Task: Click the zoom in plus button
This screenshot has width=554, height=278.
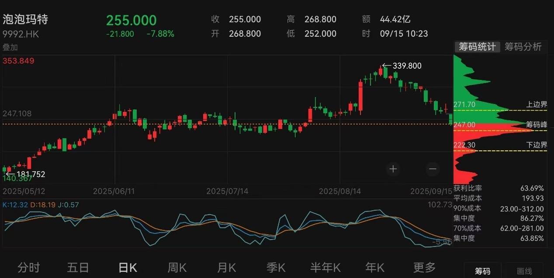Action: point(393,169)
